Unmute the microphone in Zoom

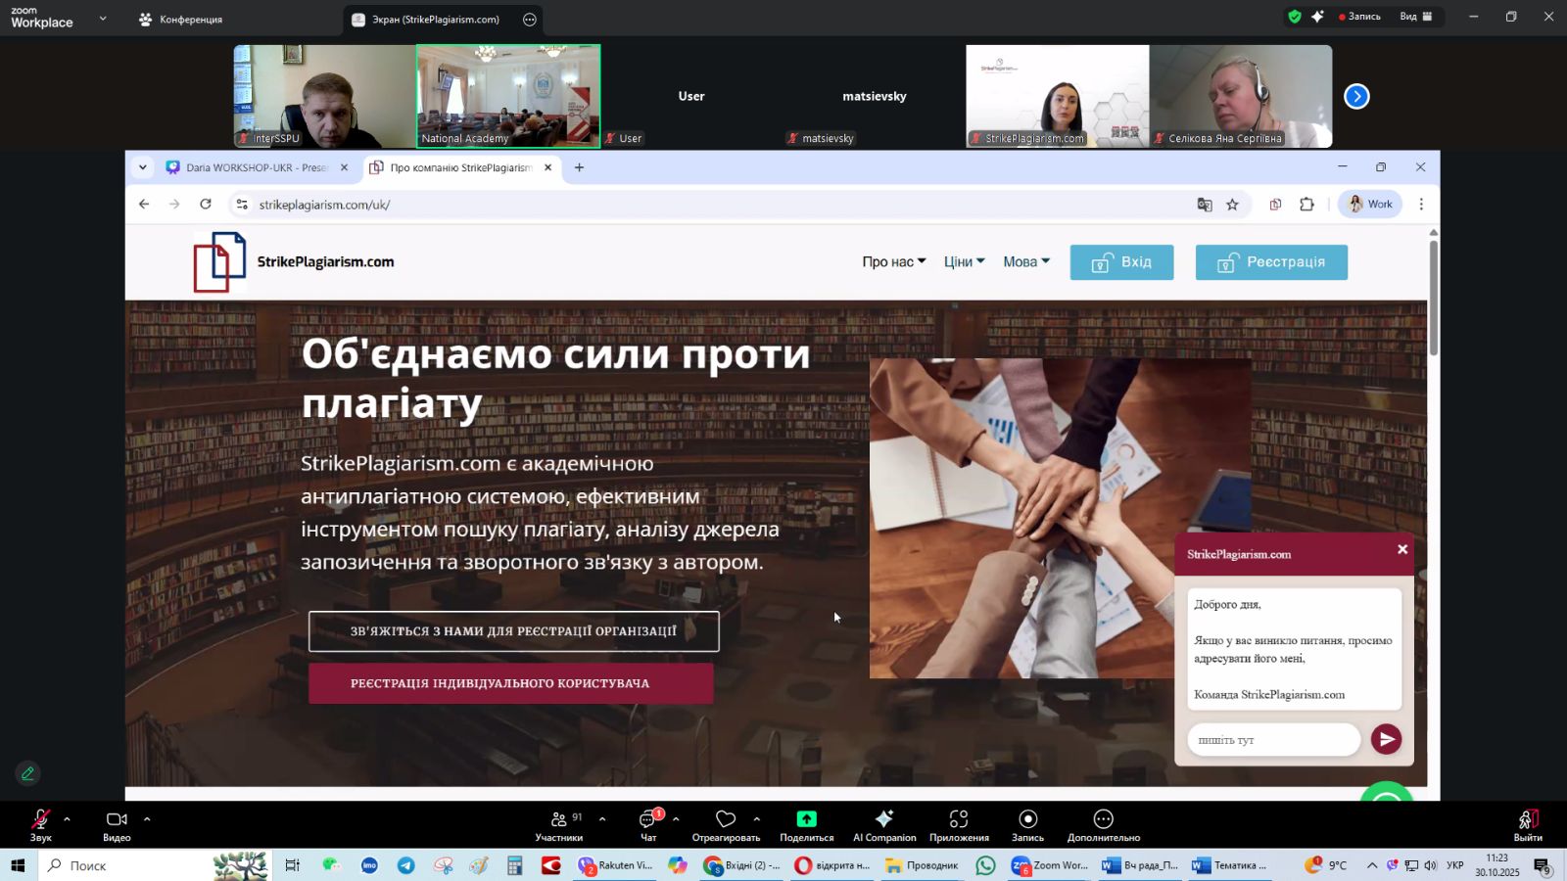40,825
